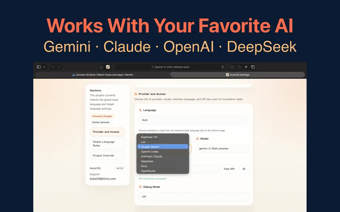Screen dimensions: 340x212
Task: Open the Share icon in browser toolbar
Action: coord(239,67)
